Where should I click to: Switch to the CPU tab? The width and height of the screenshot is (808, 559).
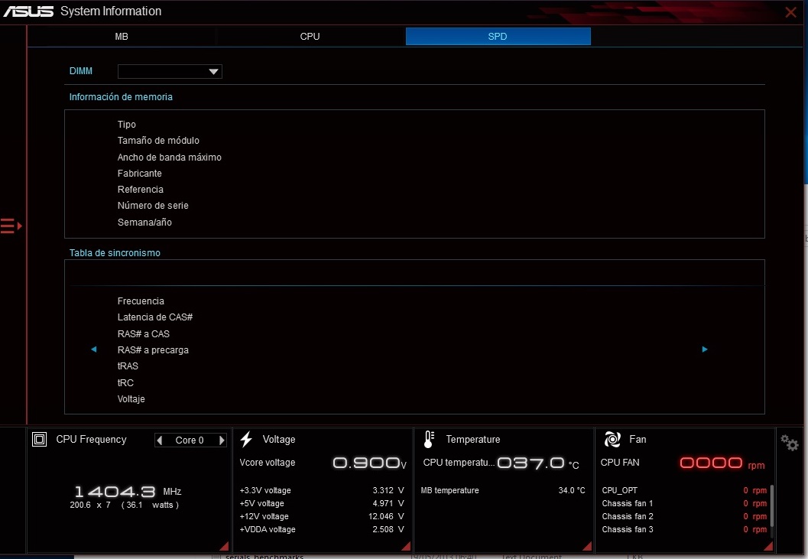[x=310, y=37]
